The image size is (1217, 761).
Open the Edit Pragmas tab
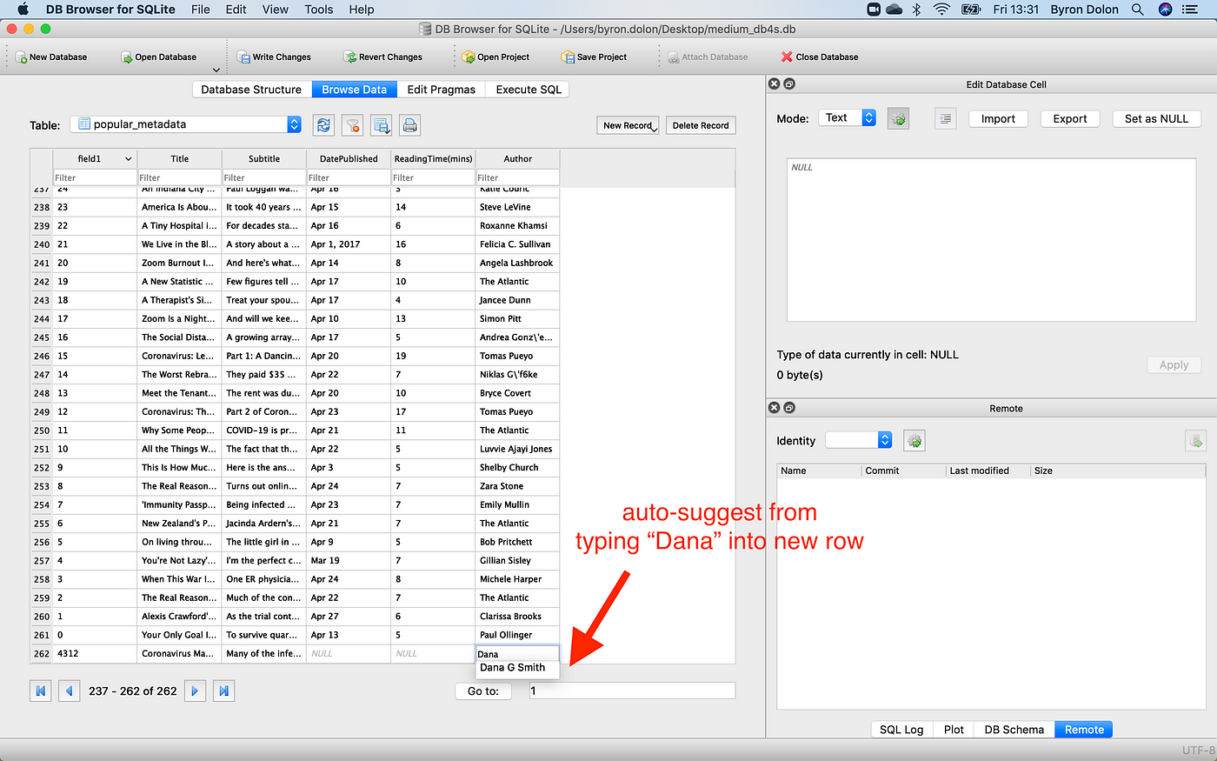442,90
